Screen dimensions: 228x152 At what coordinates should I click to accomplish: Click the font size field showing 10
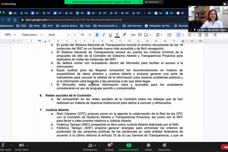tap(82, 35)
